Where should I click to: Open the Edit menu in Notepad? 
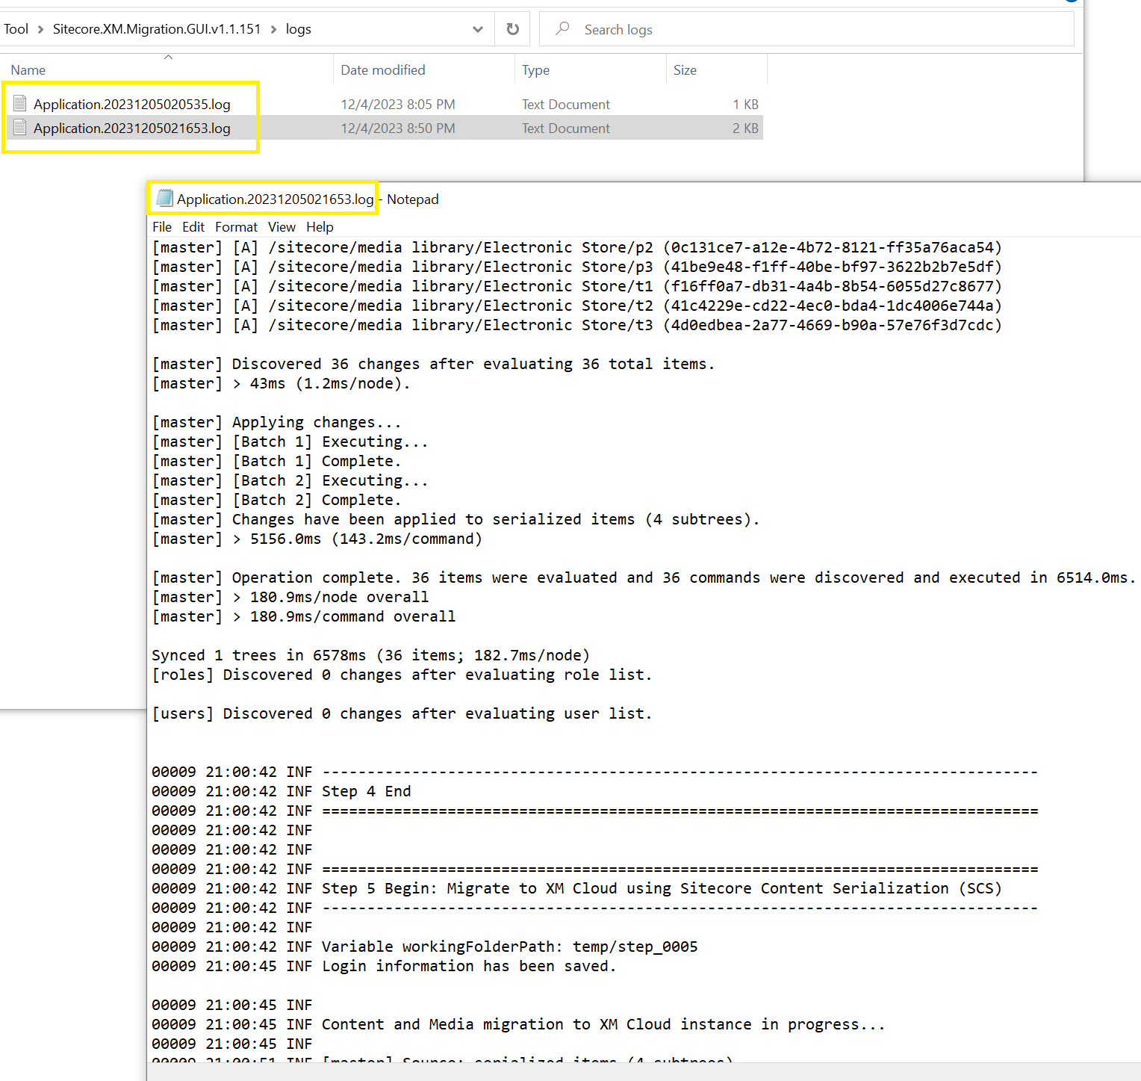tap(193, 227)
